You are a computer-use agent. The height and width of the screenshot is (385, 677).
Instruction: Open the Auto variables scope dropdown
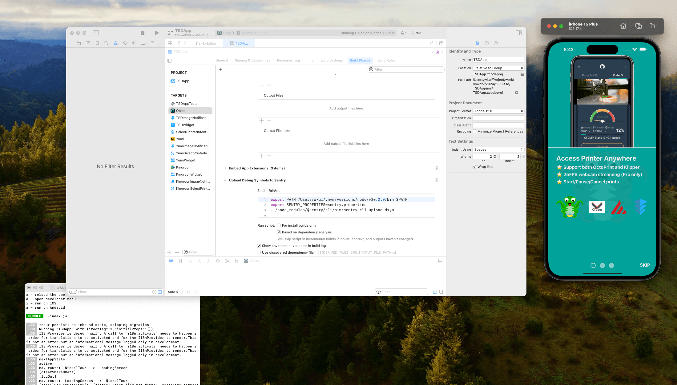(173, 292)
